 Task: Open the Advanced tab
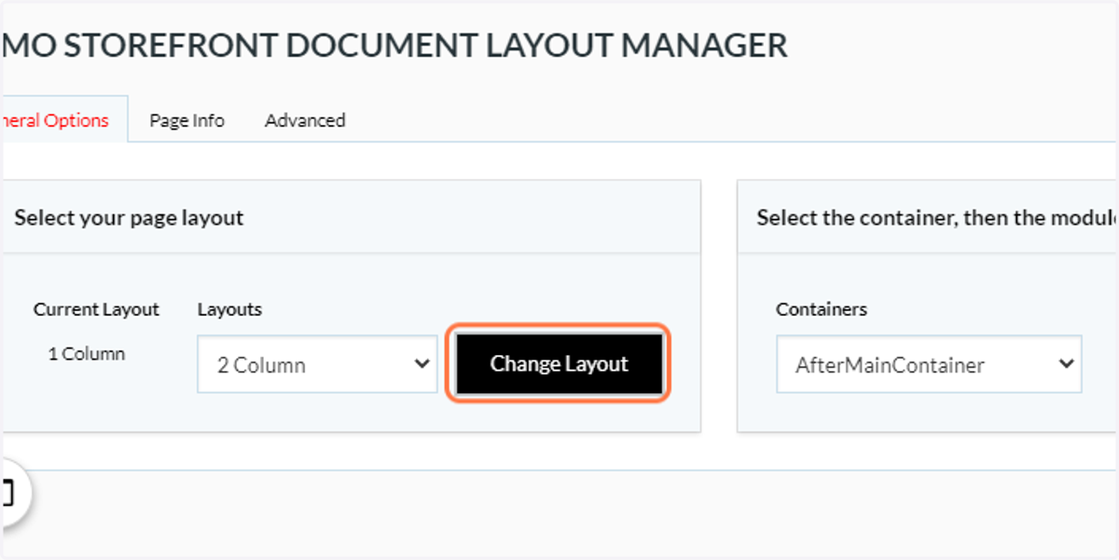click(305, 120)
